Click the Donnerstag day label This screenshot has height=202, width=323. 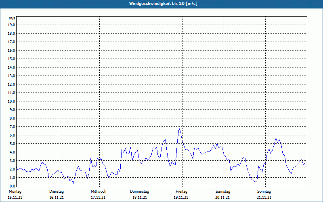[x=139, y=191]
